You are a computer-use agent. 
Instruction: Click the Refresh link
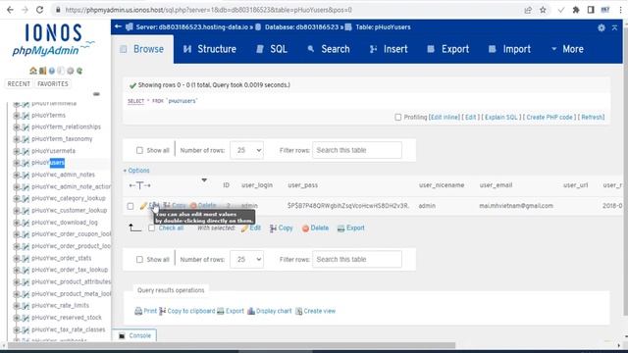pyautogui.click(x=593, y=118)
